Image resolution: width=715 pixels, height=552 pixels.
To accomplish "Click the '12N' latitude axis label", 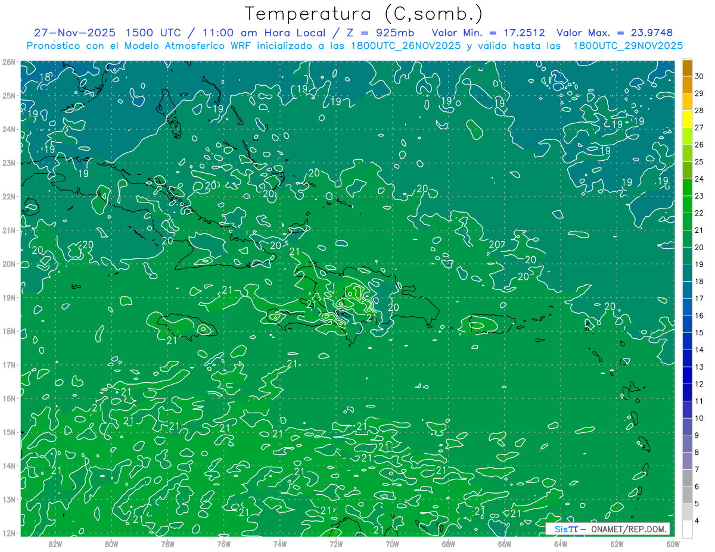I will click(x=8, y=533).
